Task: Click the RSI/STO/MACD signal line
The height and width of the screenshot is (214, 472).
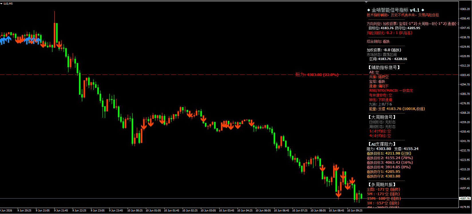Action: click(391, 91)
